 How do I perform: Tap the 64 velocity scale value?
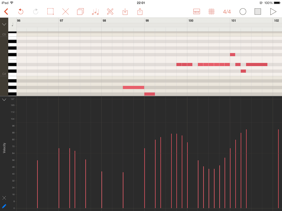pyautogui.click(x=13, y=153)
